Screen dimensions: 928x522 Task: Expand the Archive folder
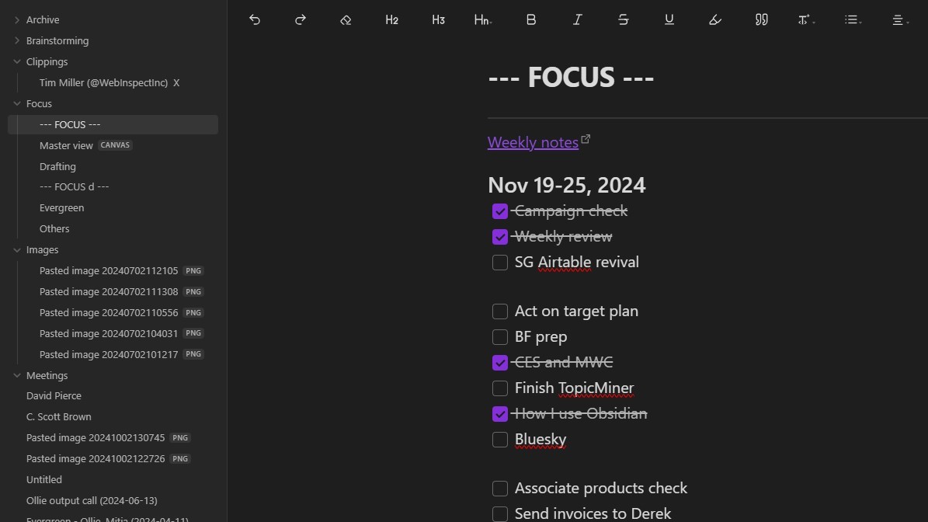coord(17,20)
